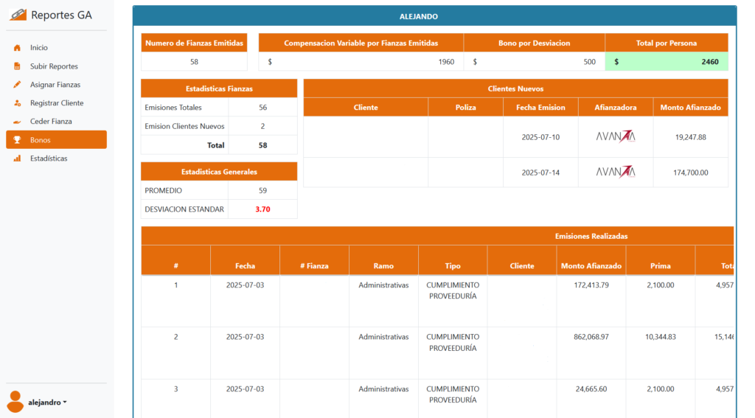Viewport: 755px width, 418px height.
Task: Click the Reportes GA logo icon
Action: click(18, 15)
